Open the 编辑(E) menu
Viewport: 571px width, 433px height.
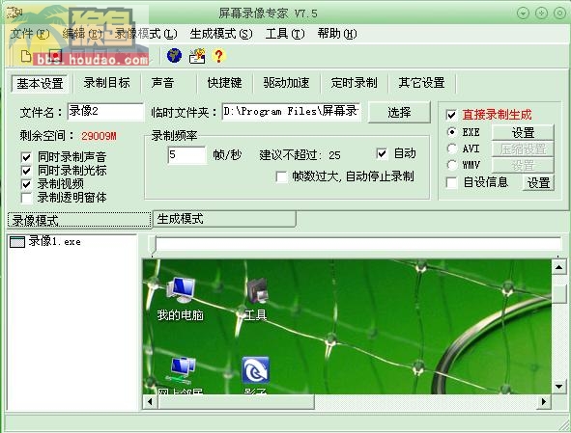coord(82,34)
